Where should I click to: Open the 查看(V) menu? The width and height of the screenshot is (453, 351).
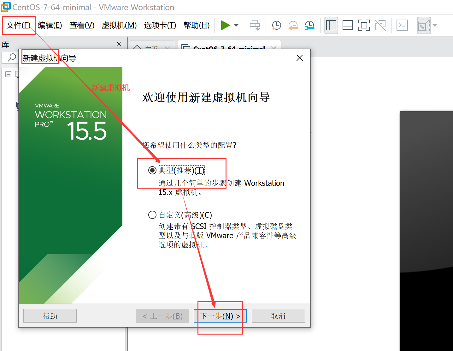tap(82, 25)
